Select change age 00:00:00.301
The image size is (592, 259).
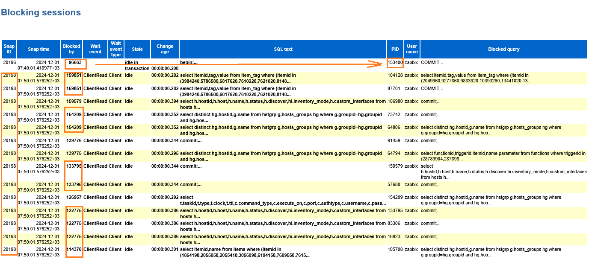click(x=165, y=250)
